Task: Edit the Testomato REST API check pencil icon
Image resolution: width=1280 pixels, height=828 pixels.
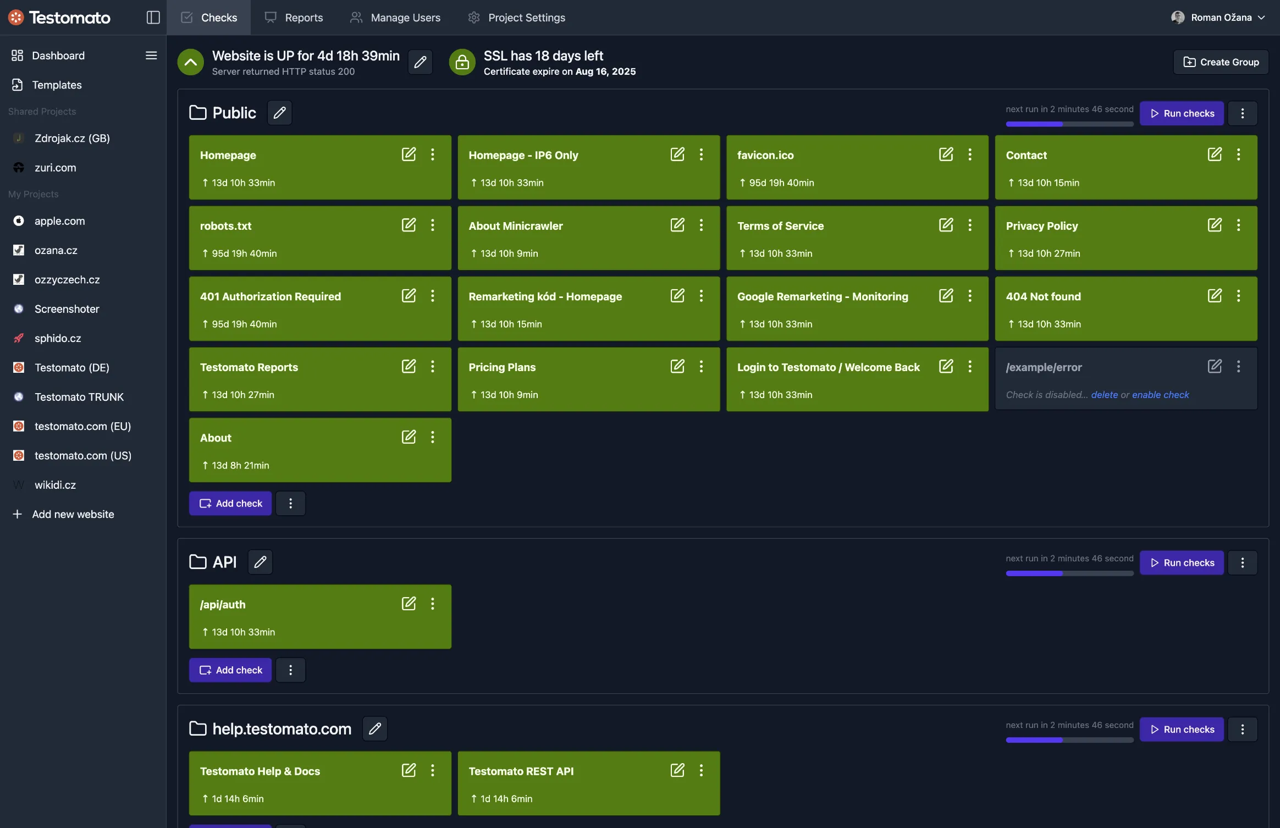Action: tap(677, 770)
